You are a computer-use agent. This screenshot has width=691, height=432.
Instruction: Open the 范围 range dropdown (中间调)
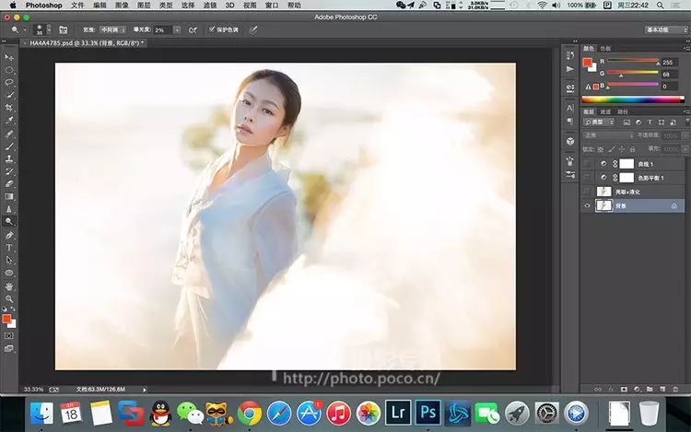point(112,29)
